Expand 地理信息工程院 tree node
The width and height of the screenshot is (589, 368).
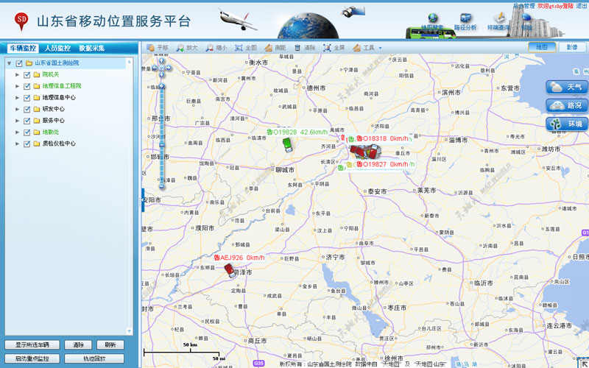point(17,86)
